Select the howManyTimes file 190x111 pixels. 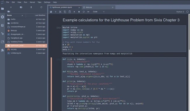point(26,42)
